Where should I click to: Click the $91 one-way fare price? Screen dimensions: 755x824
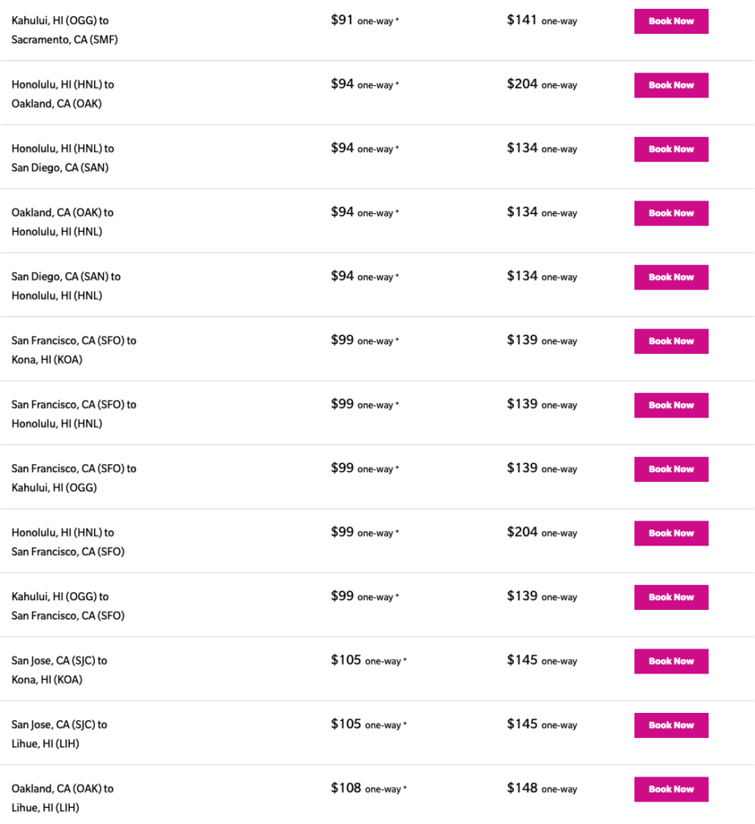(x=364, y=20)
